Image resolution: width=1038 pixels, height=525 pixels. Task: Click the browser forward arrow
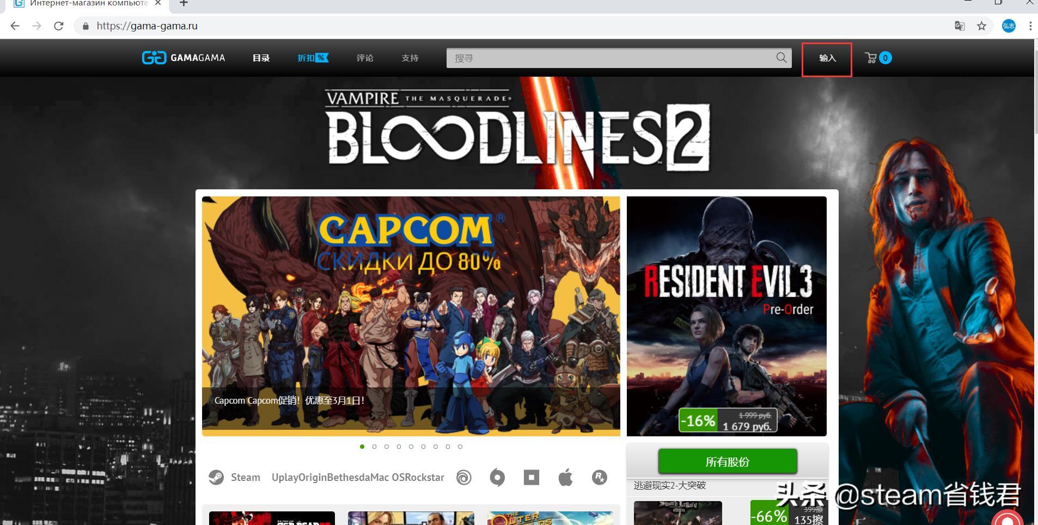36,26
